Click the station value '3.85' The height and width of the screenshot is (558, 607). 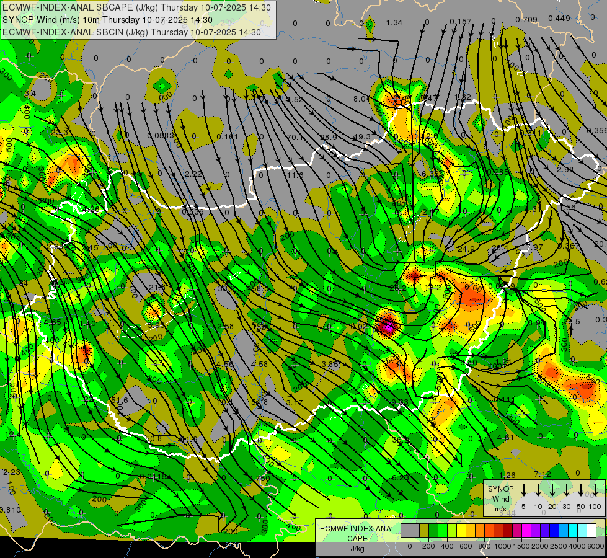[330, 364]
